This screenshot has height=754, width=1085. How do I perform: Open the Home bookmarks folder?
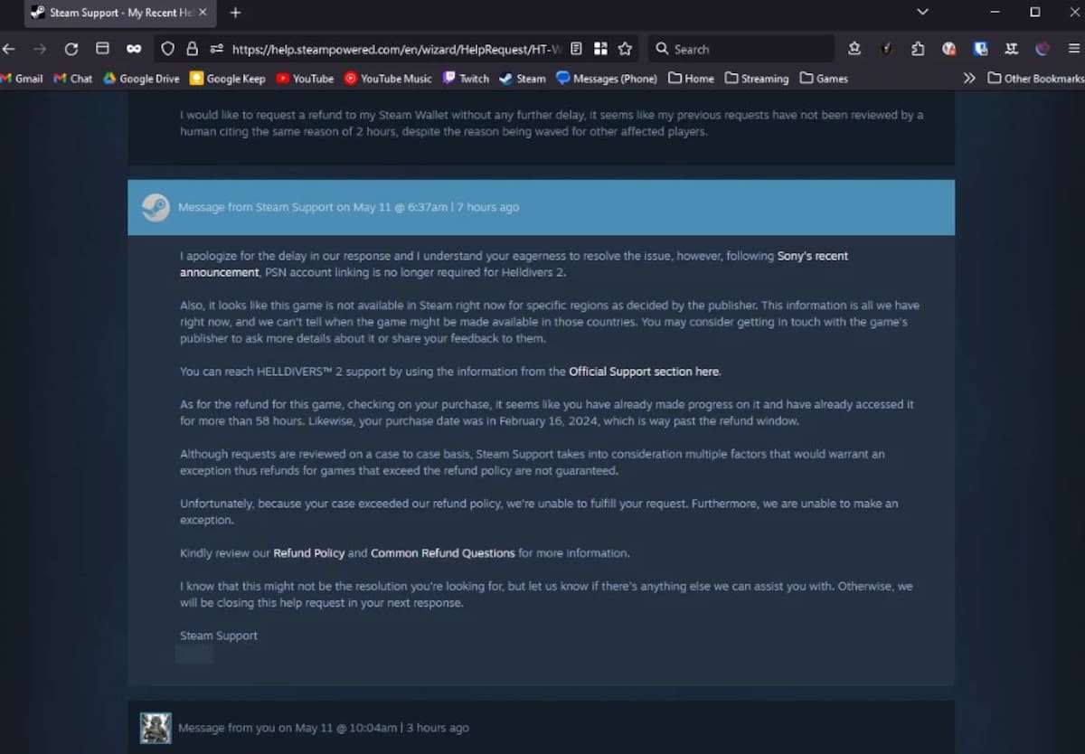(691, 79)
